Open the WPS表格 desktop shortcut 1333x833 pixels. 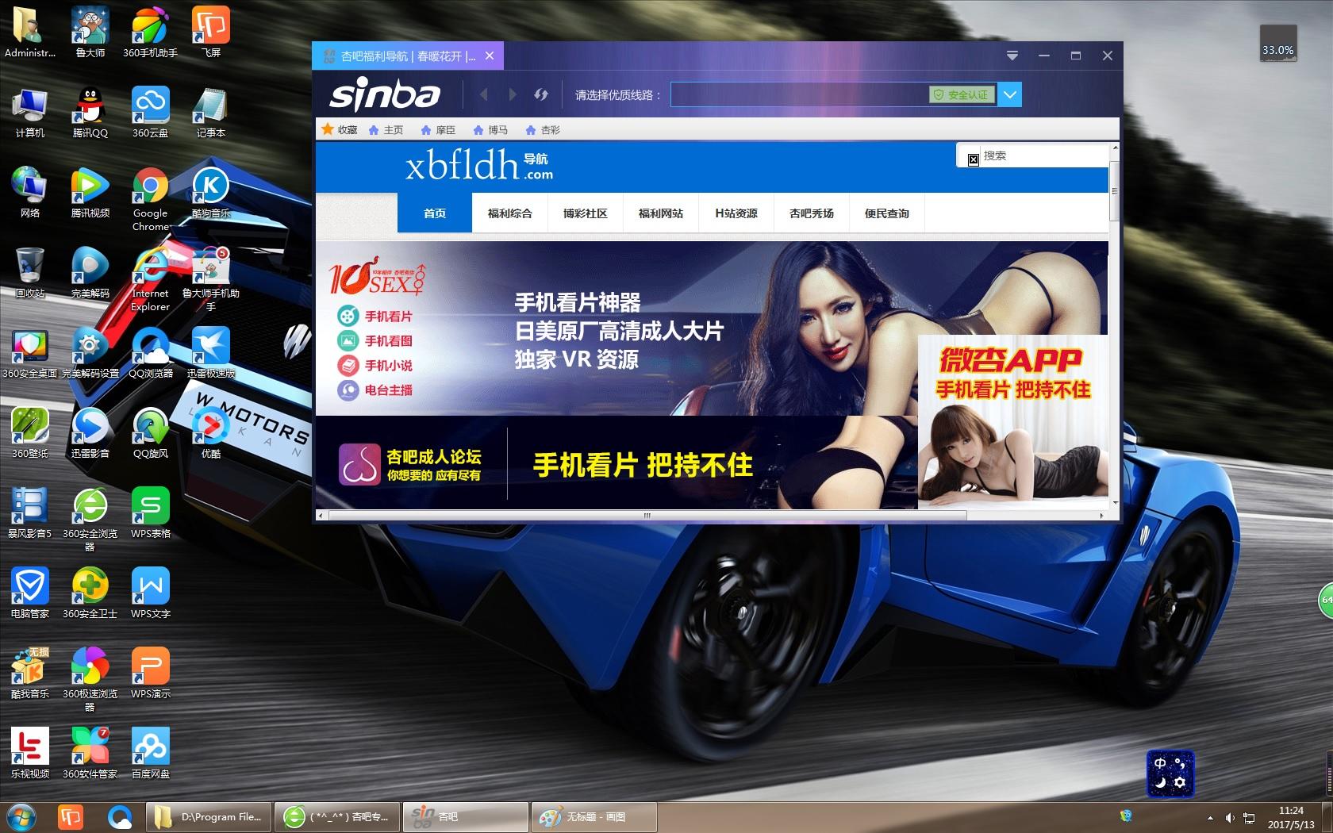pyautogui.click(x=150, y=512)
